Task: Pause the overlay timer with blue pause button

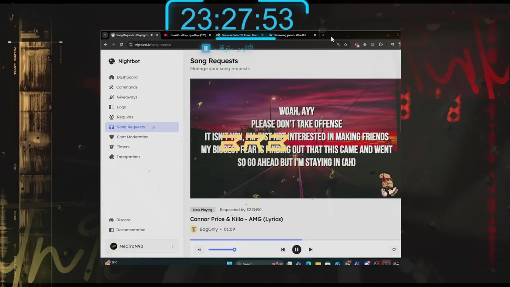Action: (x=206, y=48)
